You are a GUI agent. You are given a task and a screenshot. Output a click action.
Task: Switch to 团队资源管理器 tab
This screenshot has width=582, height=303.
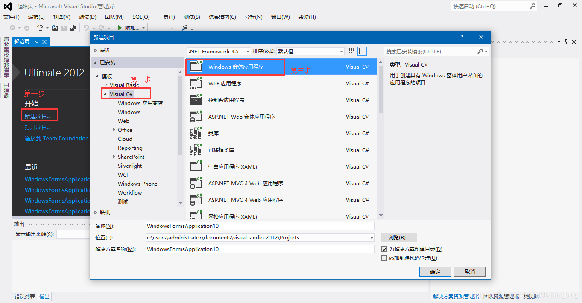click(501, 296)
